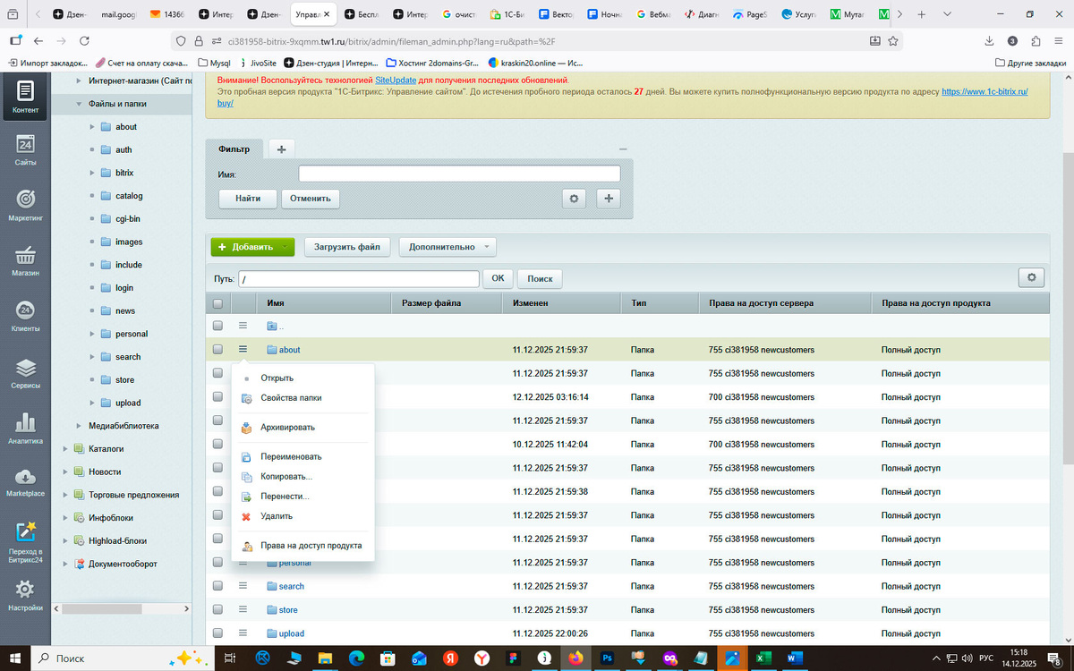Viewport: 1074px width, 671px height.
Task: Check the box for the parent '..' row
Action: tap(217, 326)
